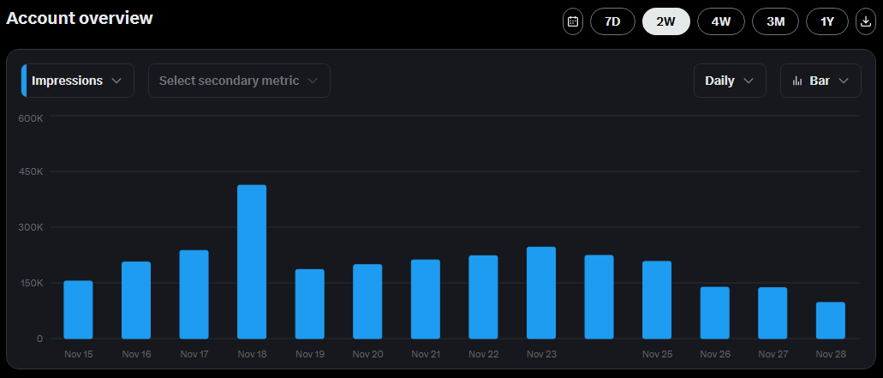883x378 pixels.
Task: Switch to the 4W time range
Action: [721, 21]
